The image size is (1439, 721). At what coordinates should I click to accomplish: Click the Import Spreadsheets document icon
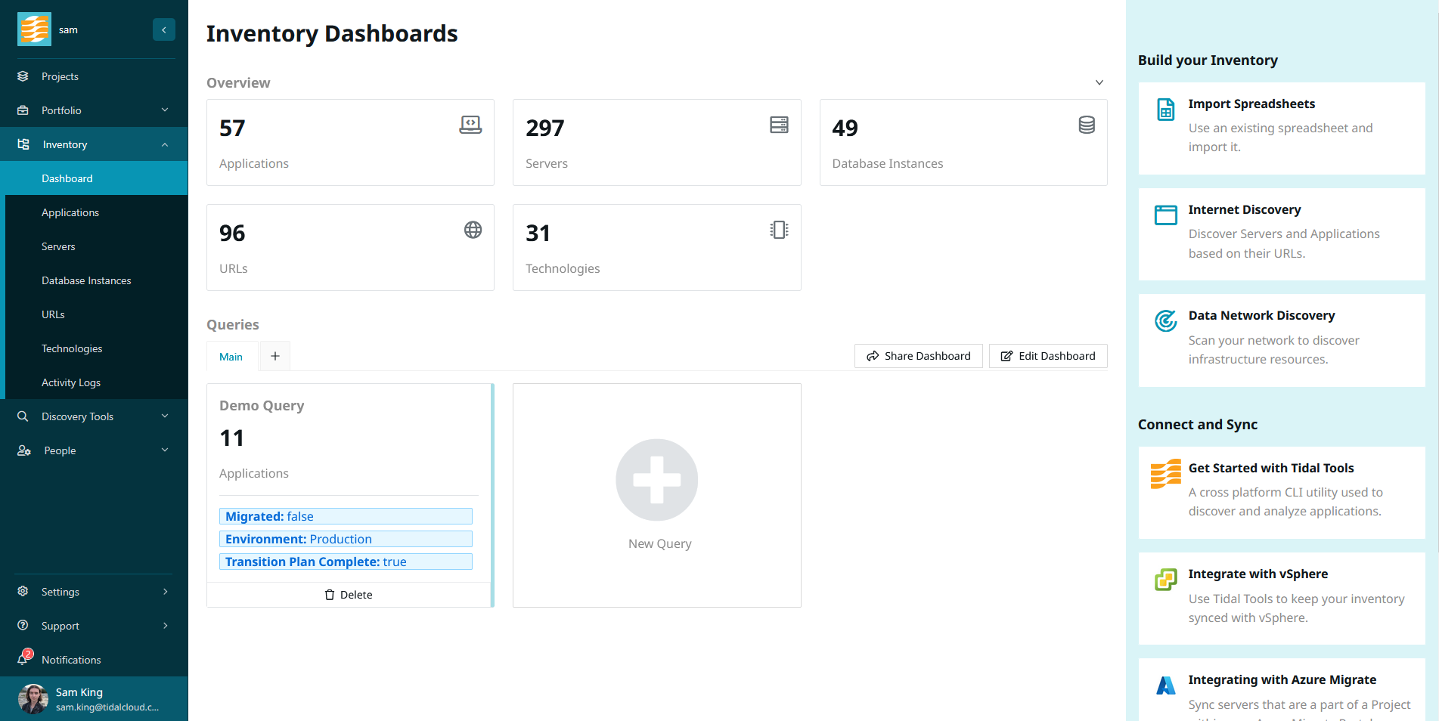pos(1165,110)
